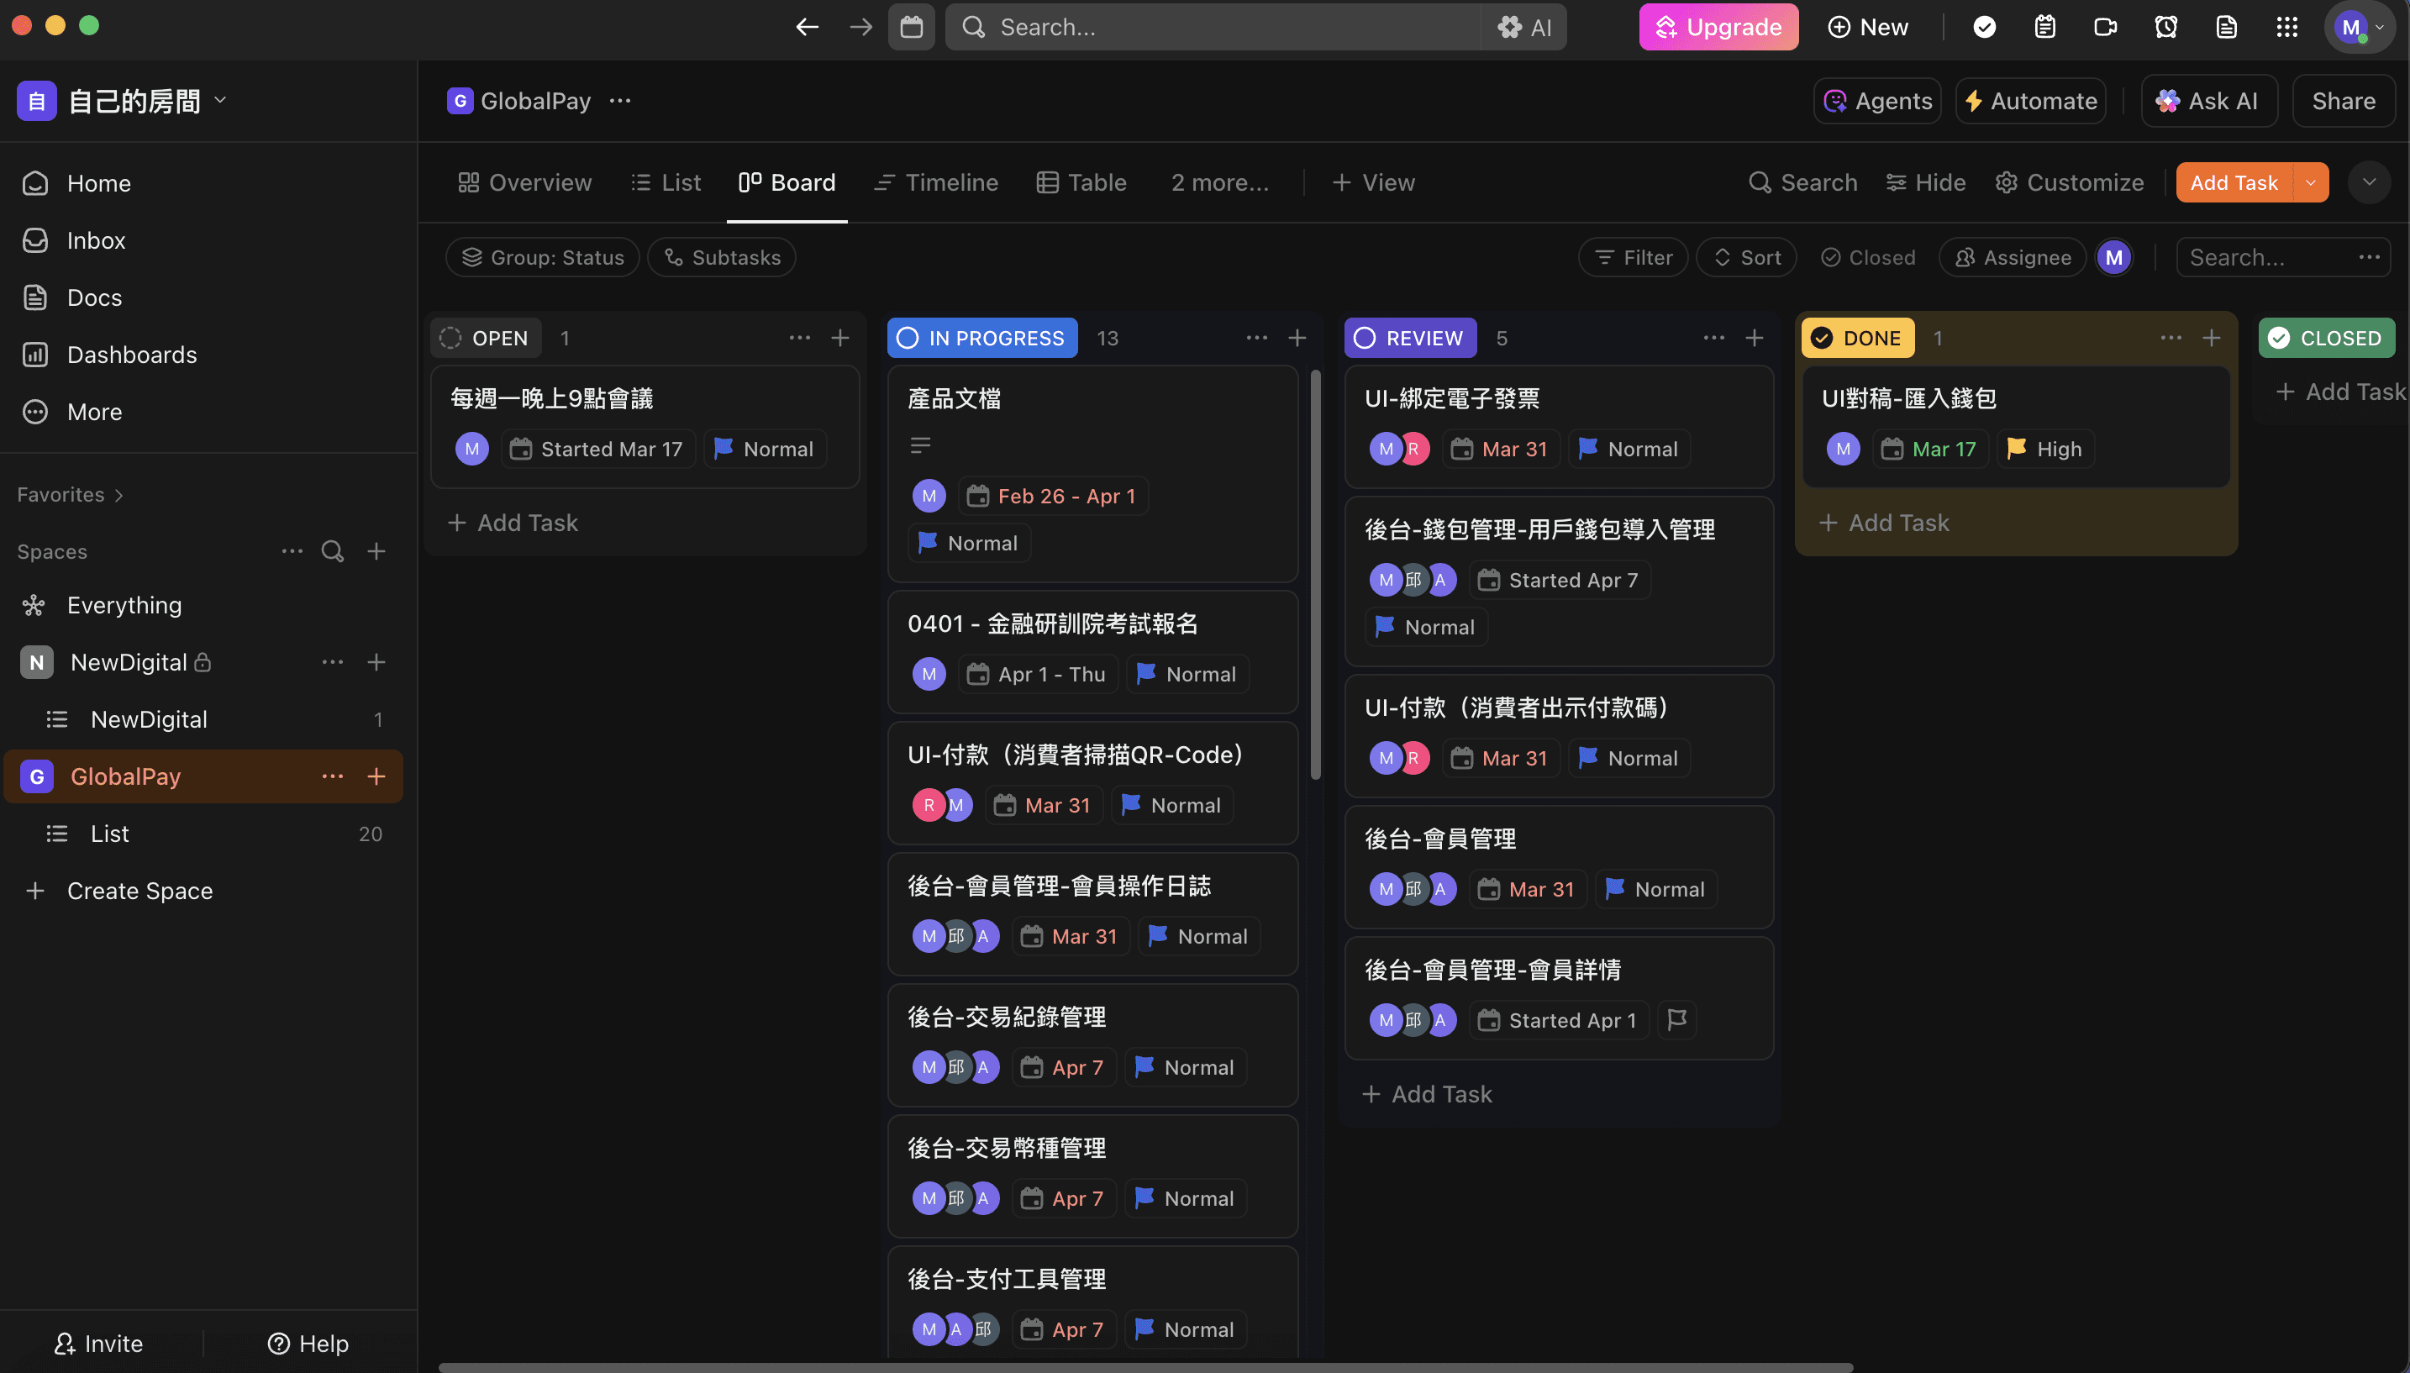Toggle the REVIEW status circle

1365,338
